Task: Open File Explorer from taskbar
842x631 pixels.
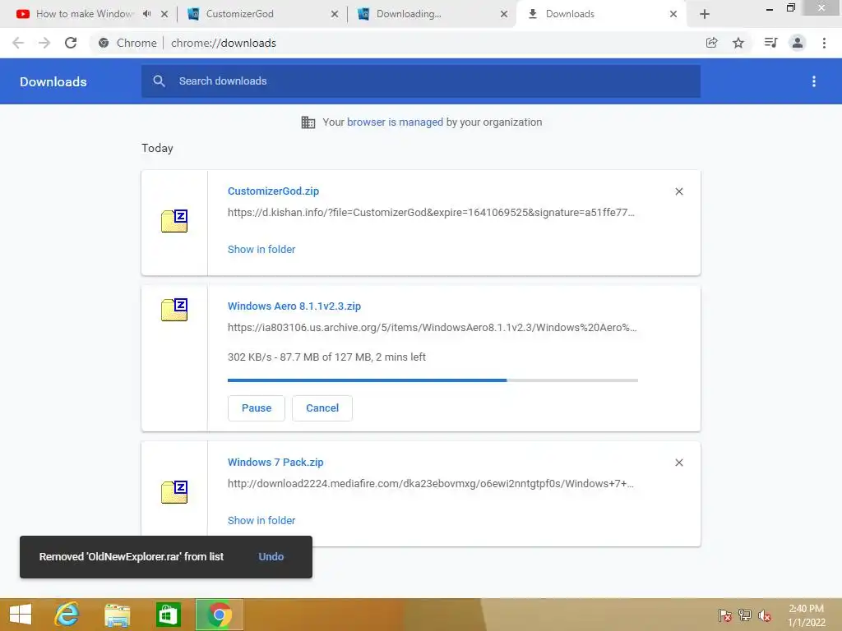Action: tap(117, 615)
